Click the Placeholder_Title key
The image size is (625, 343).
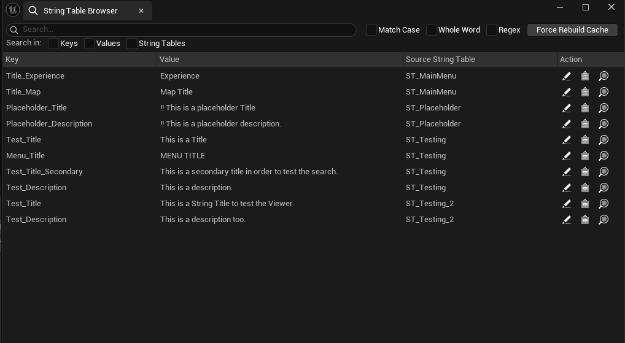tap(36, 107)
